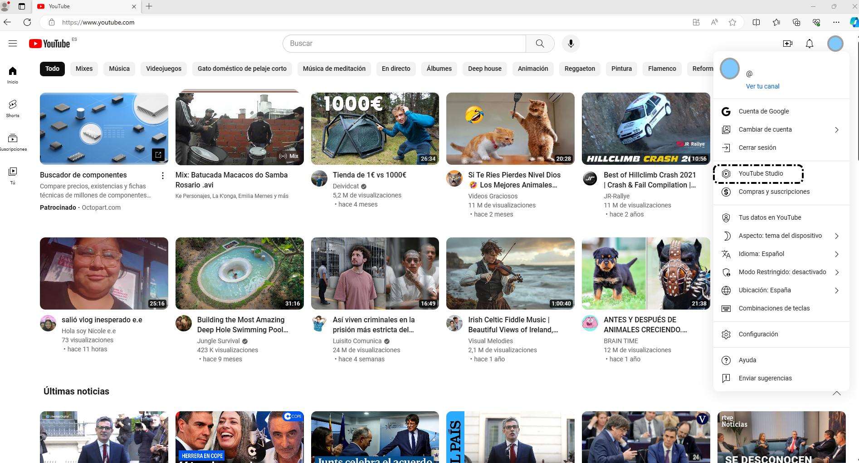This screenshot has width=859, height=463.
Task: Open read aloud icon in address bar
Action: click(714, 22)
